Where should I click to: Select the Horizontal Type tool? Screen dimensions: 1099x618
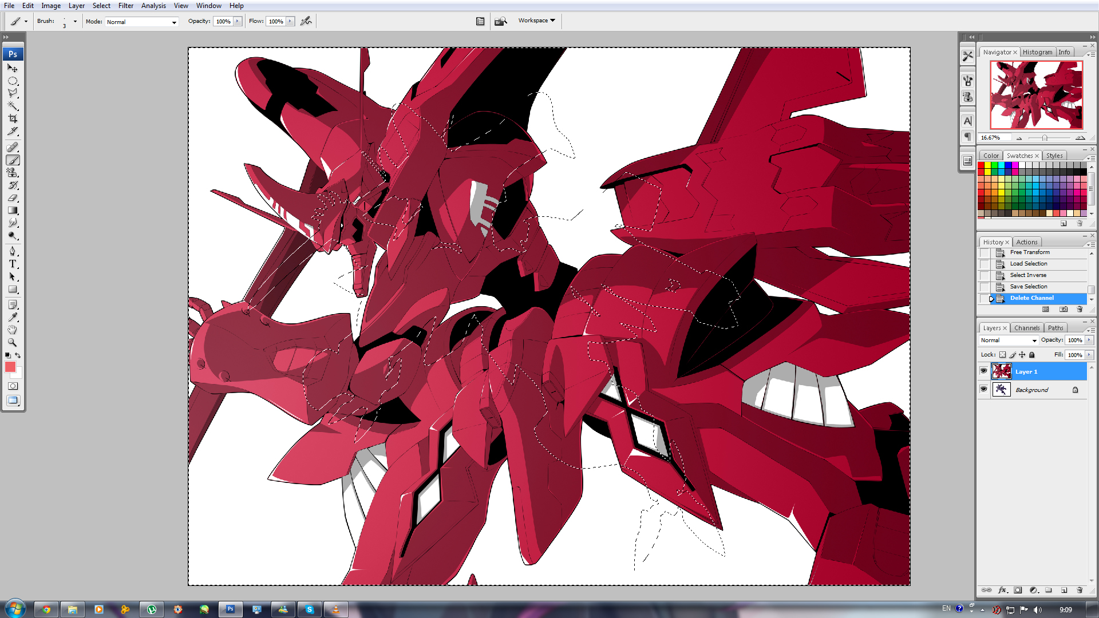[13, 264]
